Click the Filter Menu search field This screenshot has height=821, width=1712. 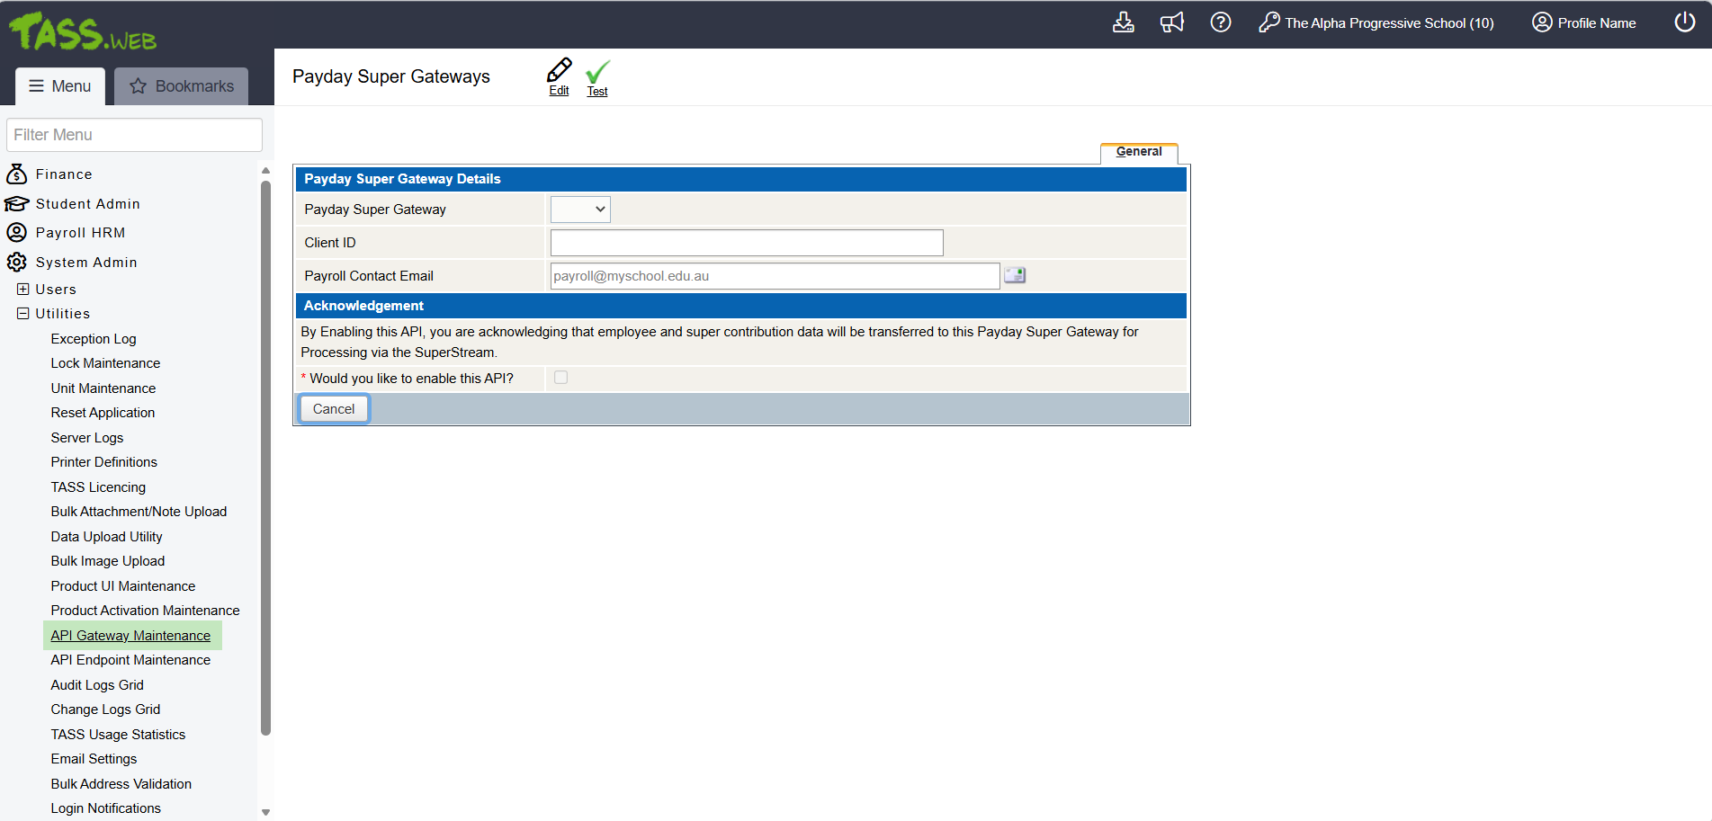pos(135,135)
